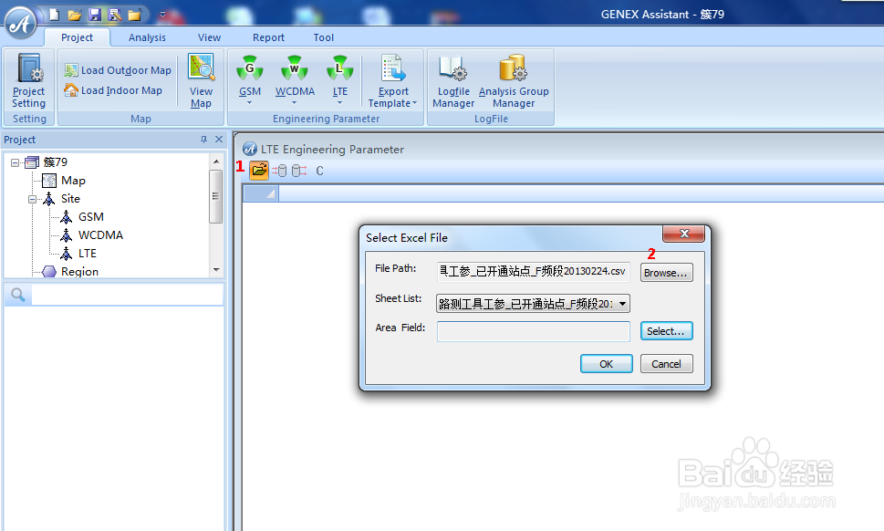
Task: Open Project Setting
Action: point(29,80)
